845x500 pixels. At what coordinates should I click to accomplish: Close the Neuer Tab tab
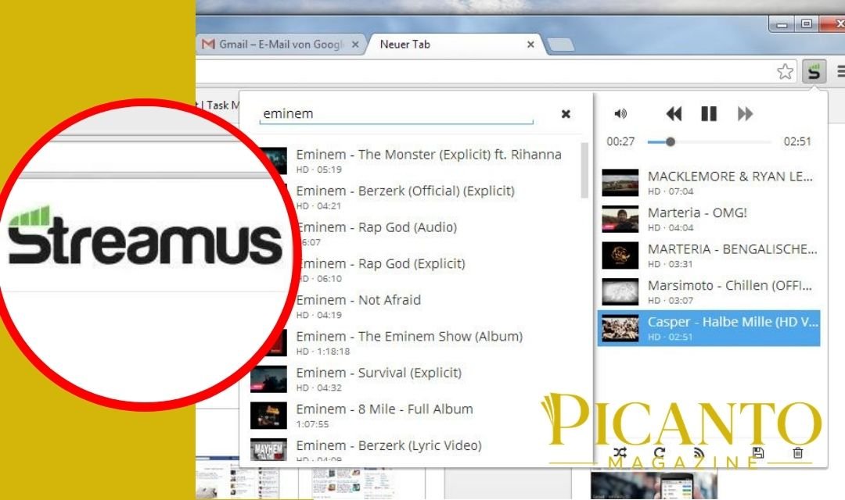530,44
